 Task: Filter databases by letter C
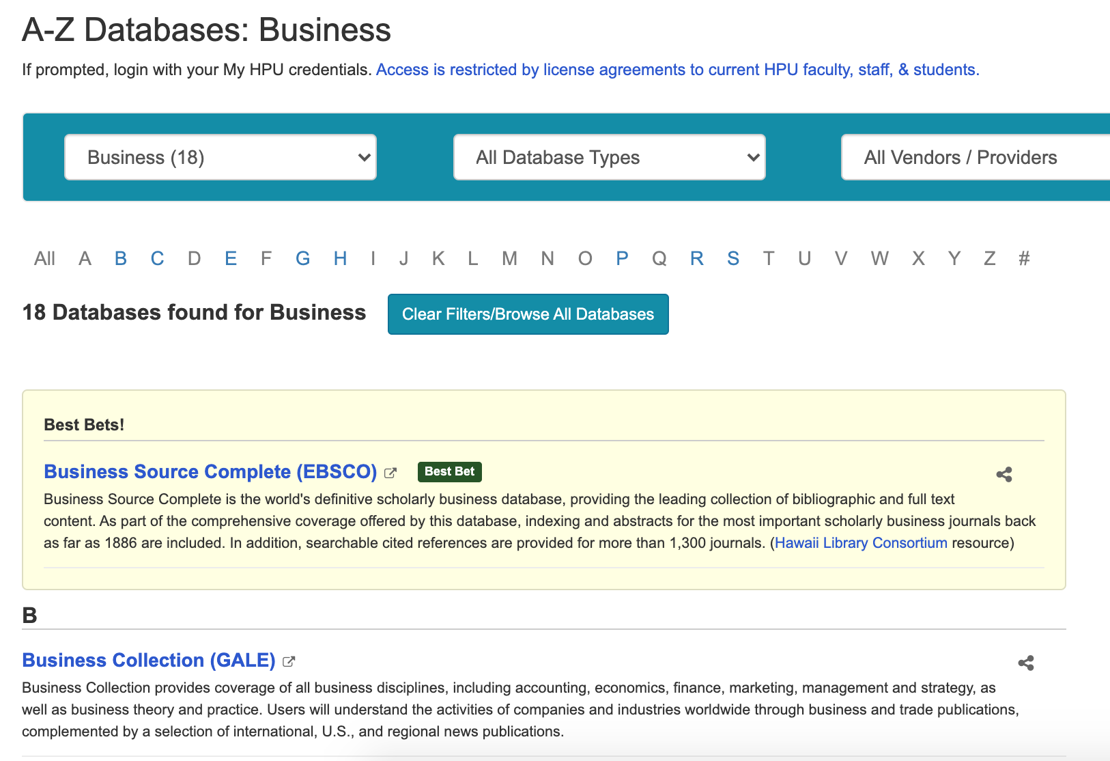point(157,258)
